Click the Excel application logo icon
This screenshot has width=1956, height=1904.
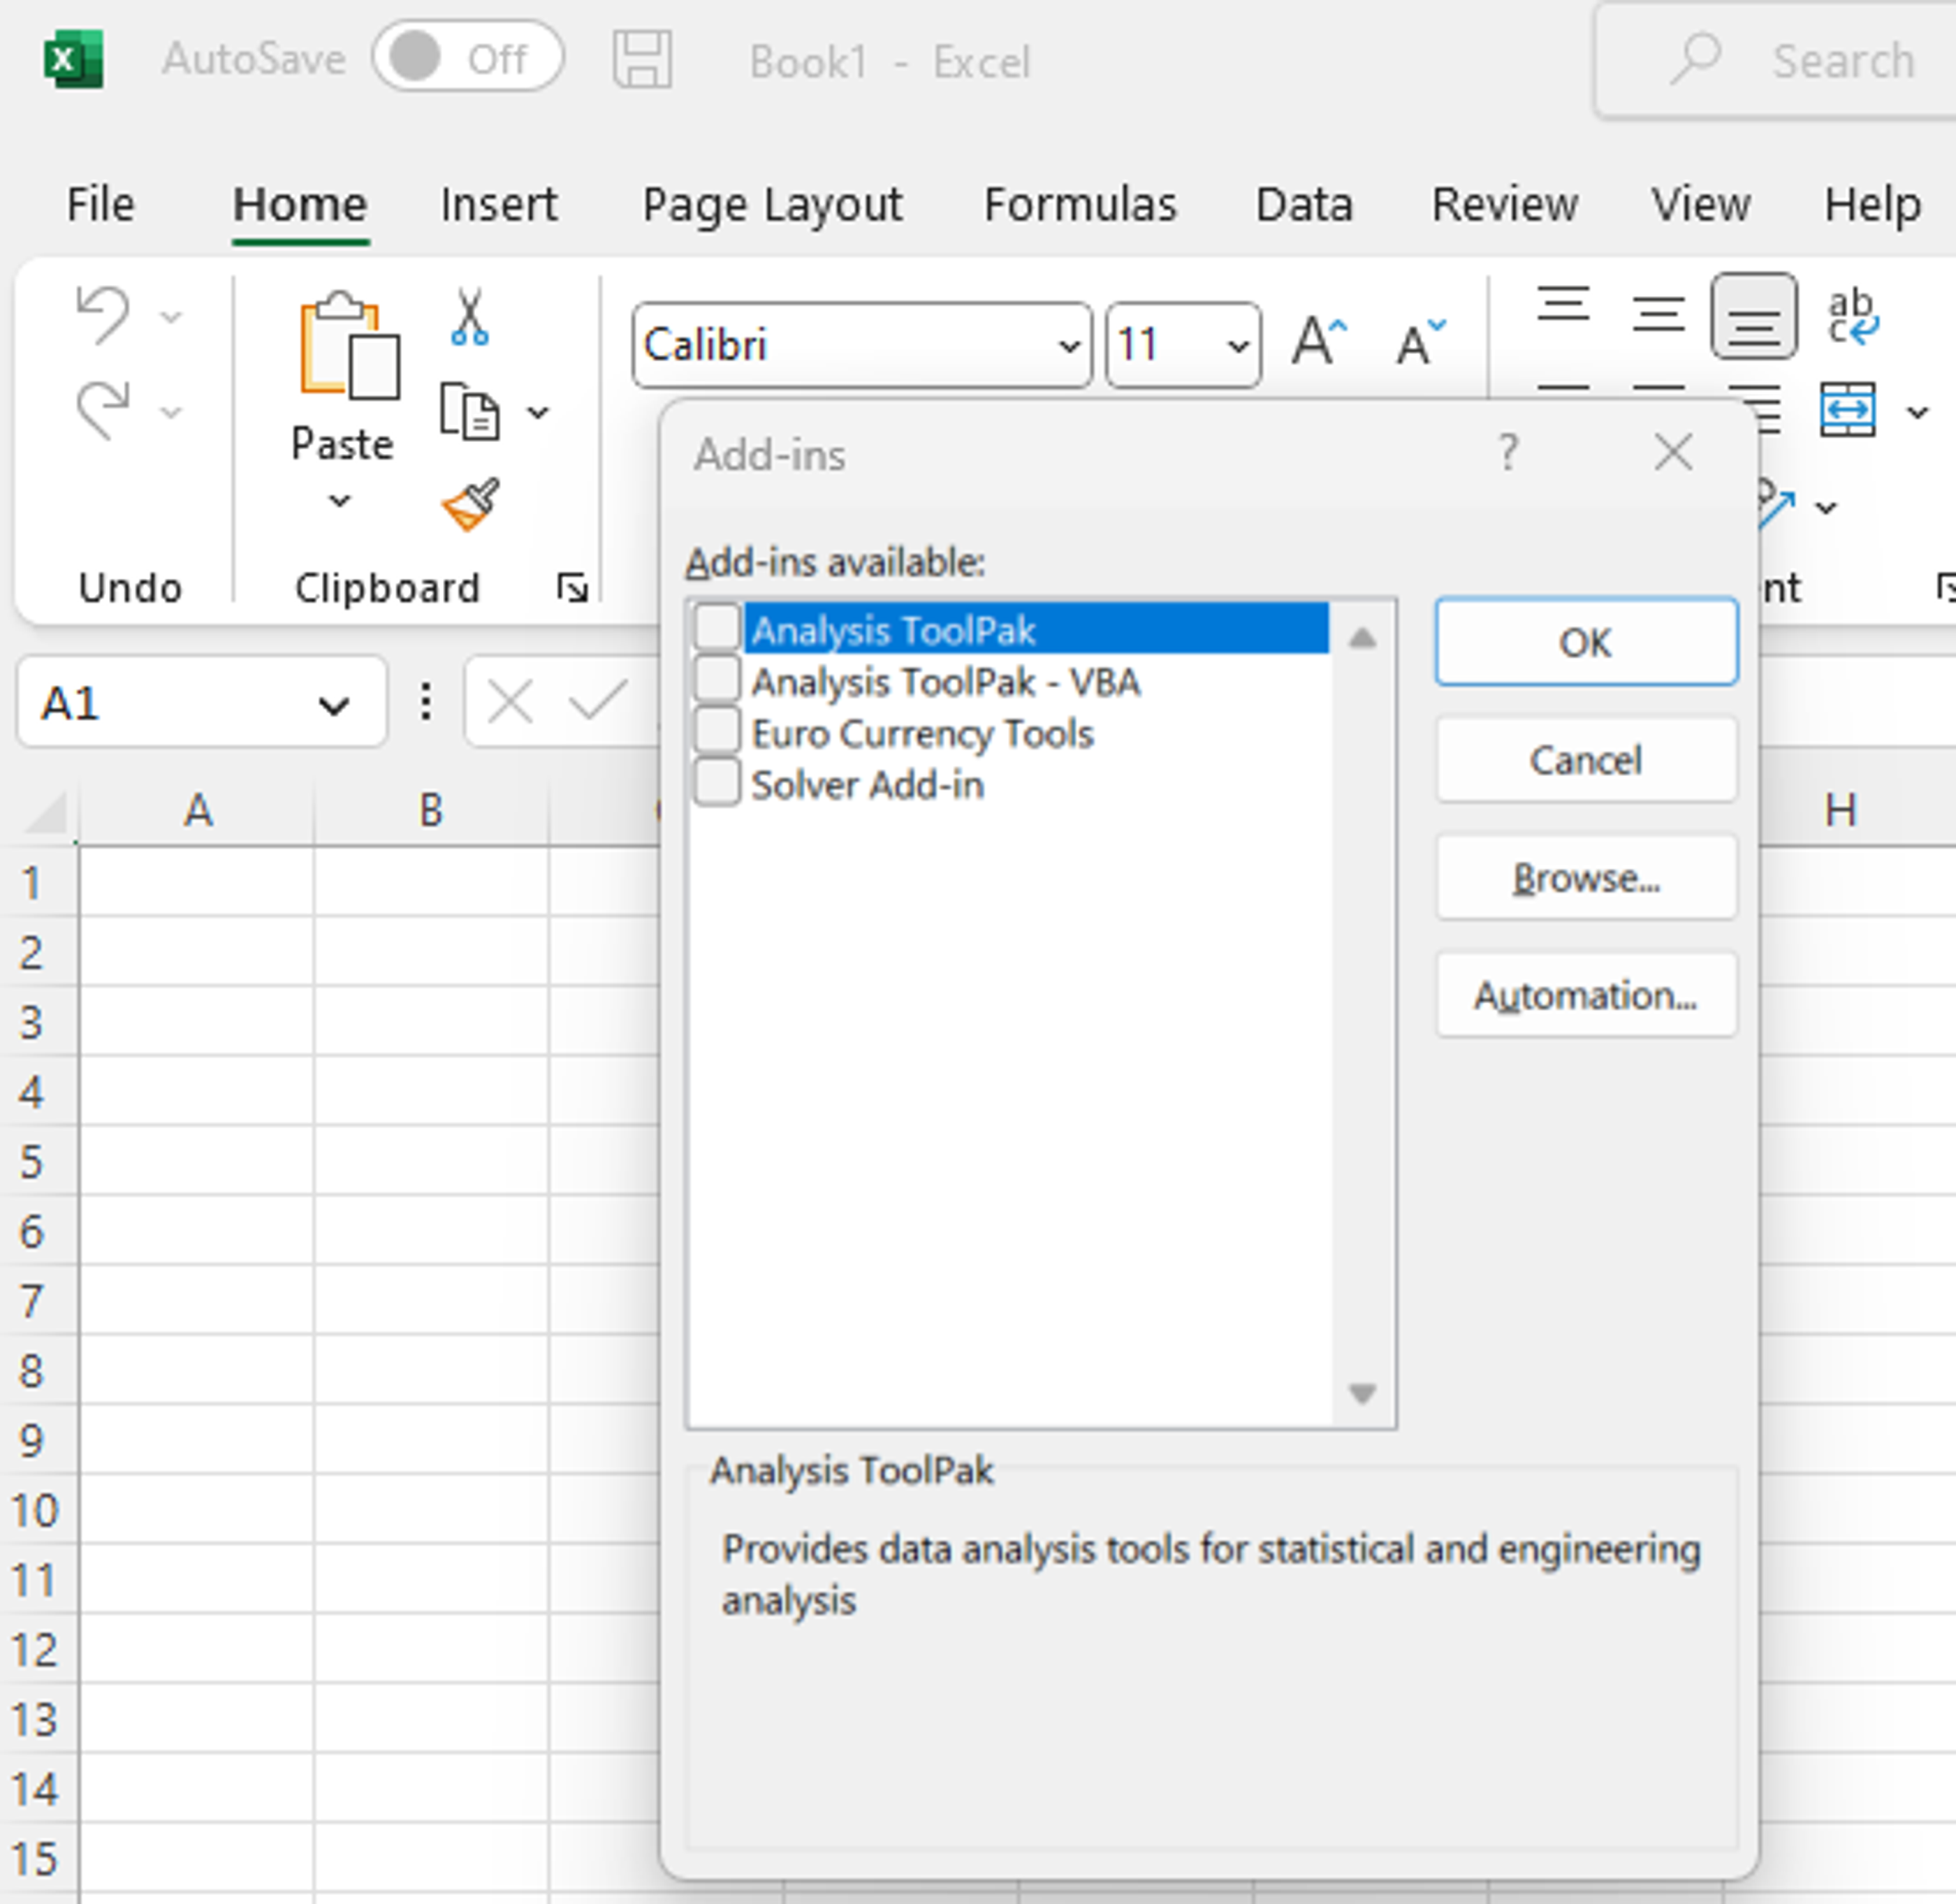pos(73,60)
